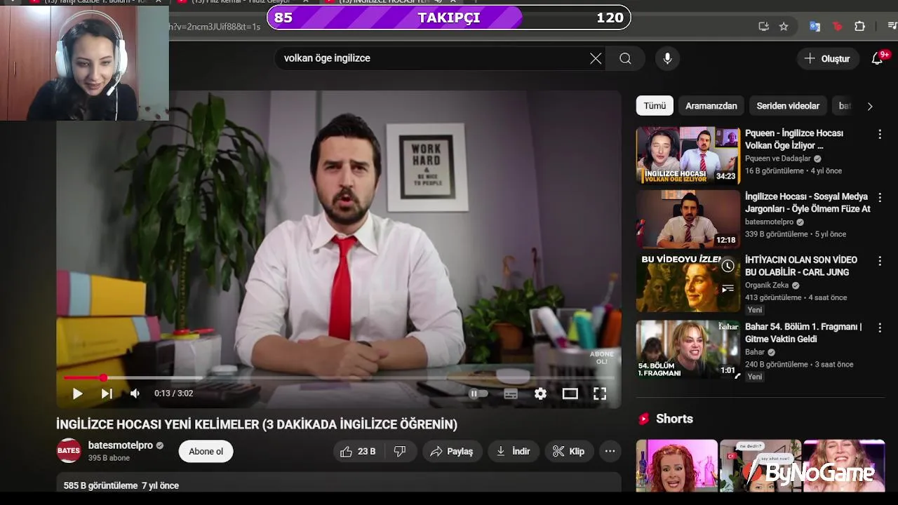
Task: Open the player settings gear
Action: (x=540, y=393)
